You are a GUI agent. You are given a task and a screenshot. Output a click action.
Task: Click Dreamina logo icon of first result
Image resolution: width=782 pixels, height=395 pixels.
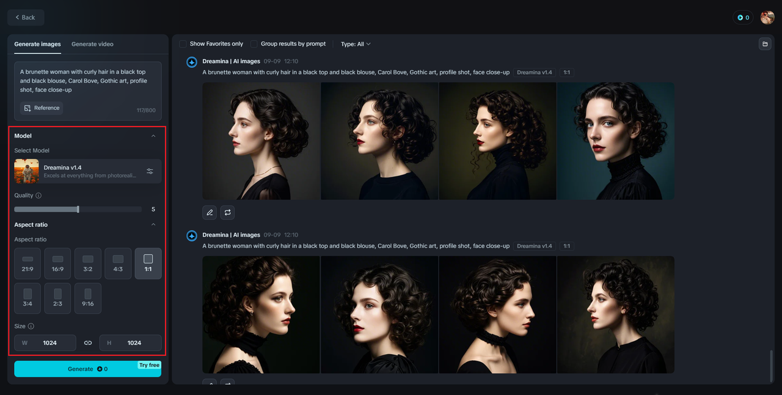pos(192,62)
